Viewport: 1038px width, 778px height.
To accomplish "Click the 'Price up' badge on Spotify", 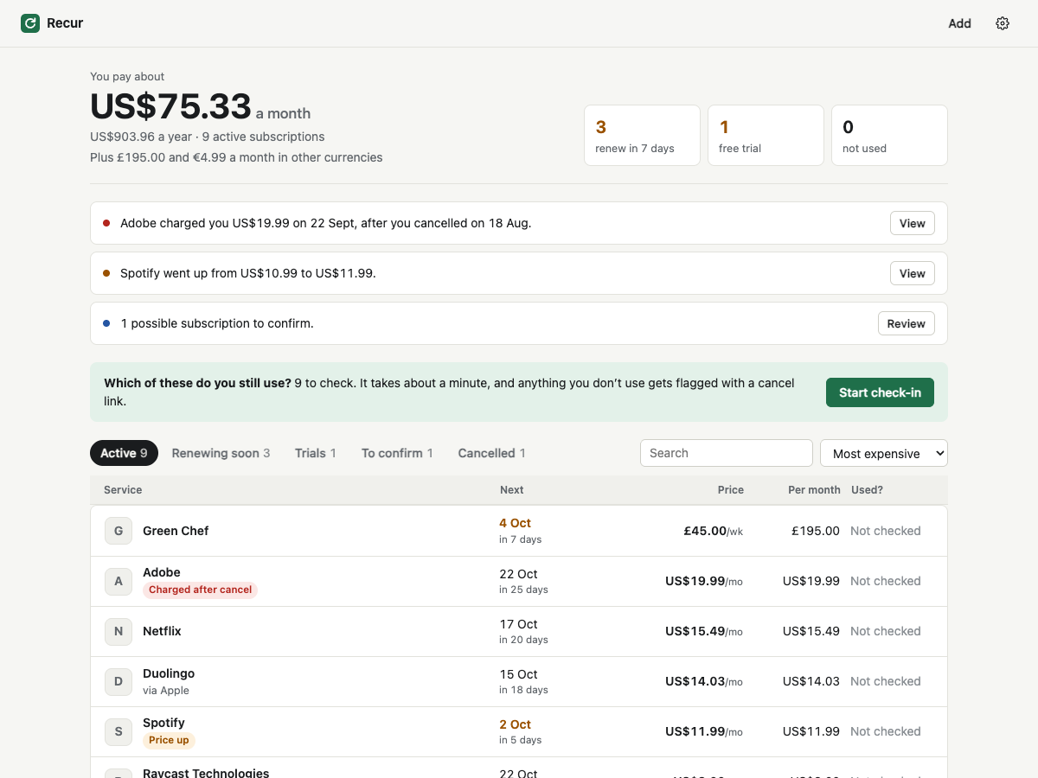I will [169, 740].
